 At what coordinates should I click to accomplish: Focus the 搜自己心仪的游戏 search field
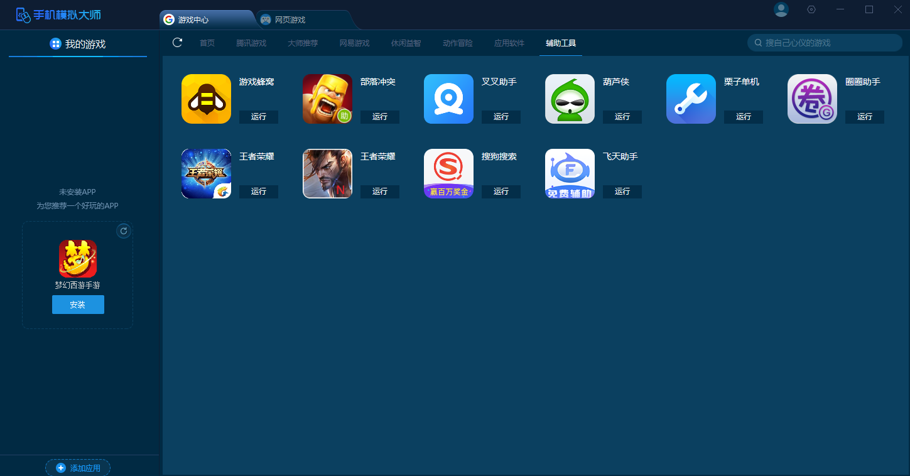tap(825, 43)
